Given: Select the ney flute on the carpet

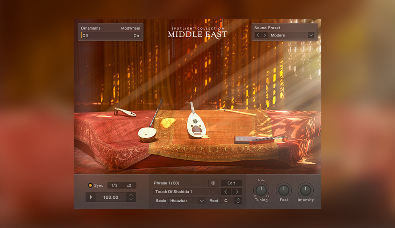Looking at the screenshot, I should (240, 112).
